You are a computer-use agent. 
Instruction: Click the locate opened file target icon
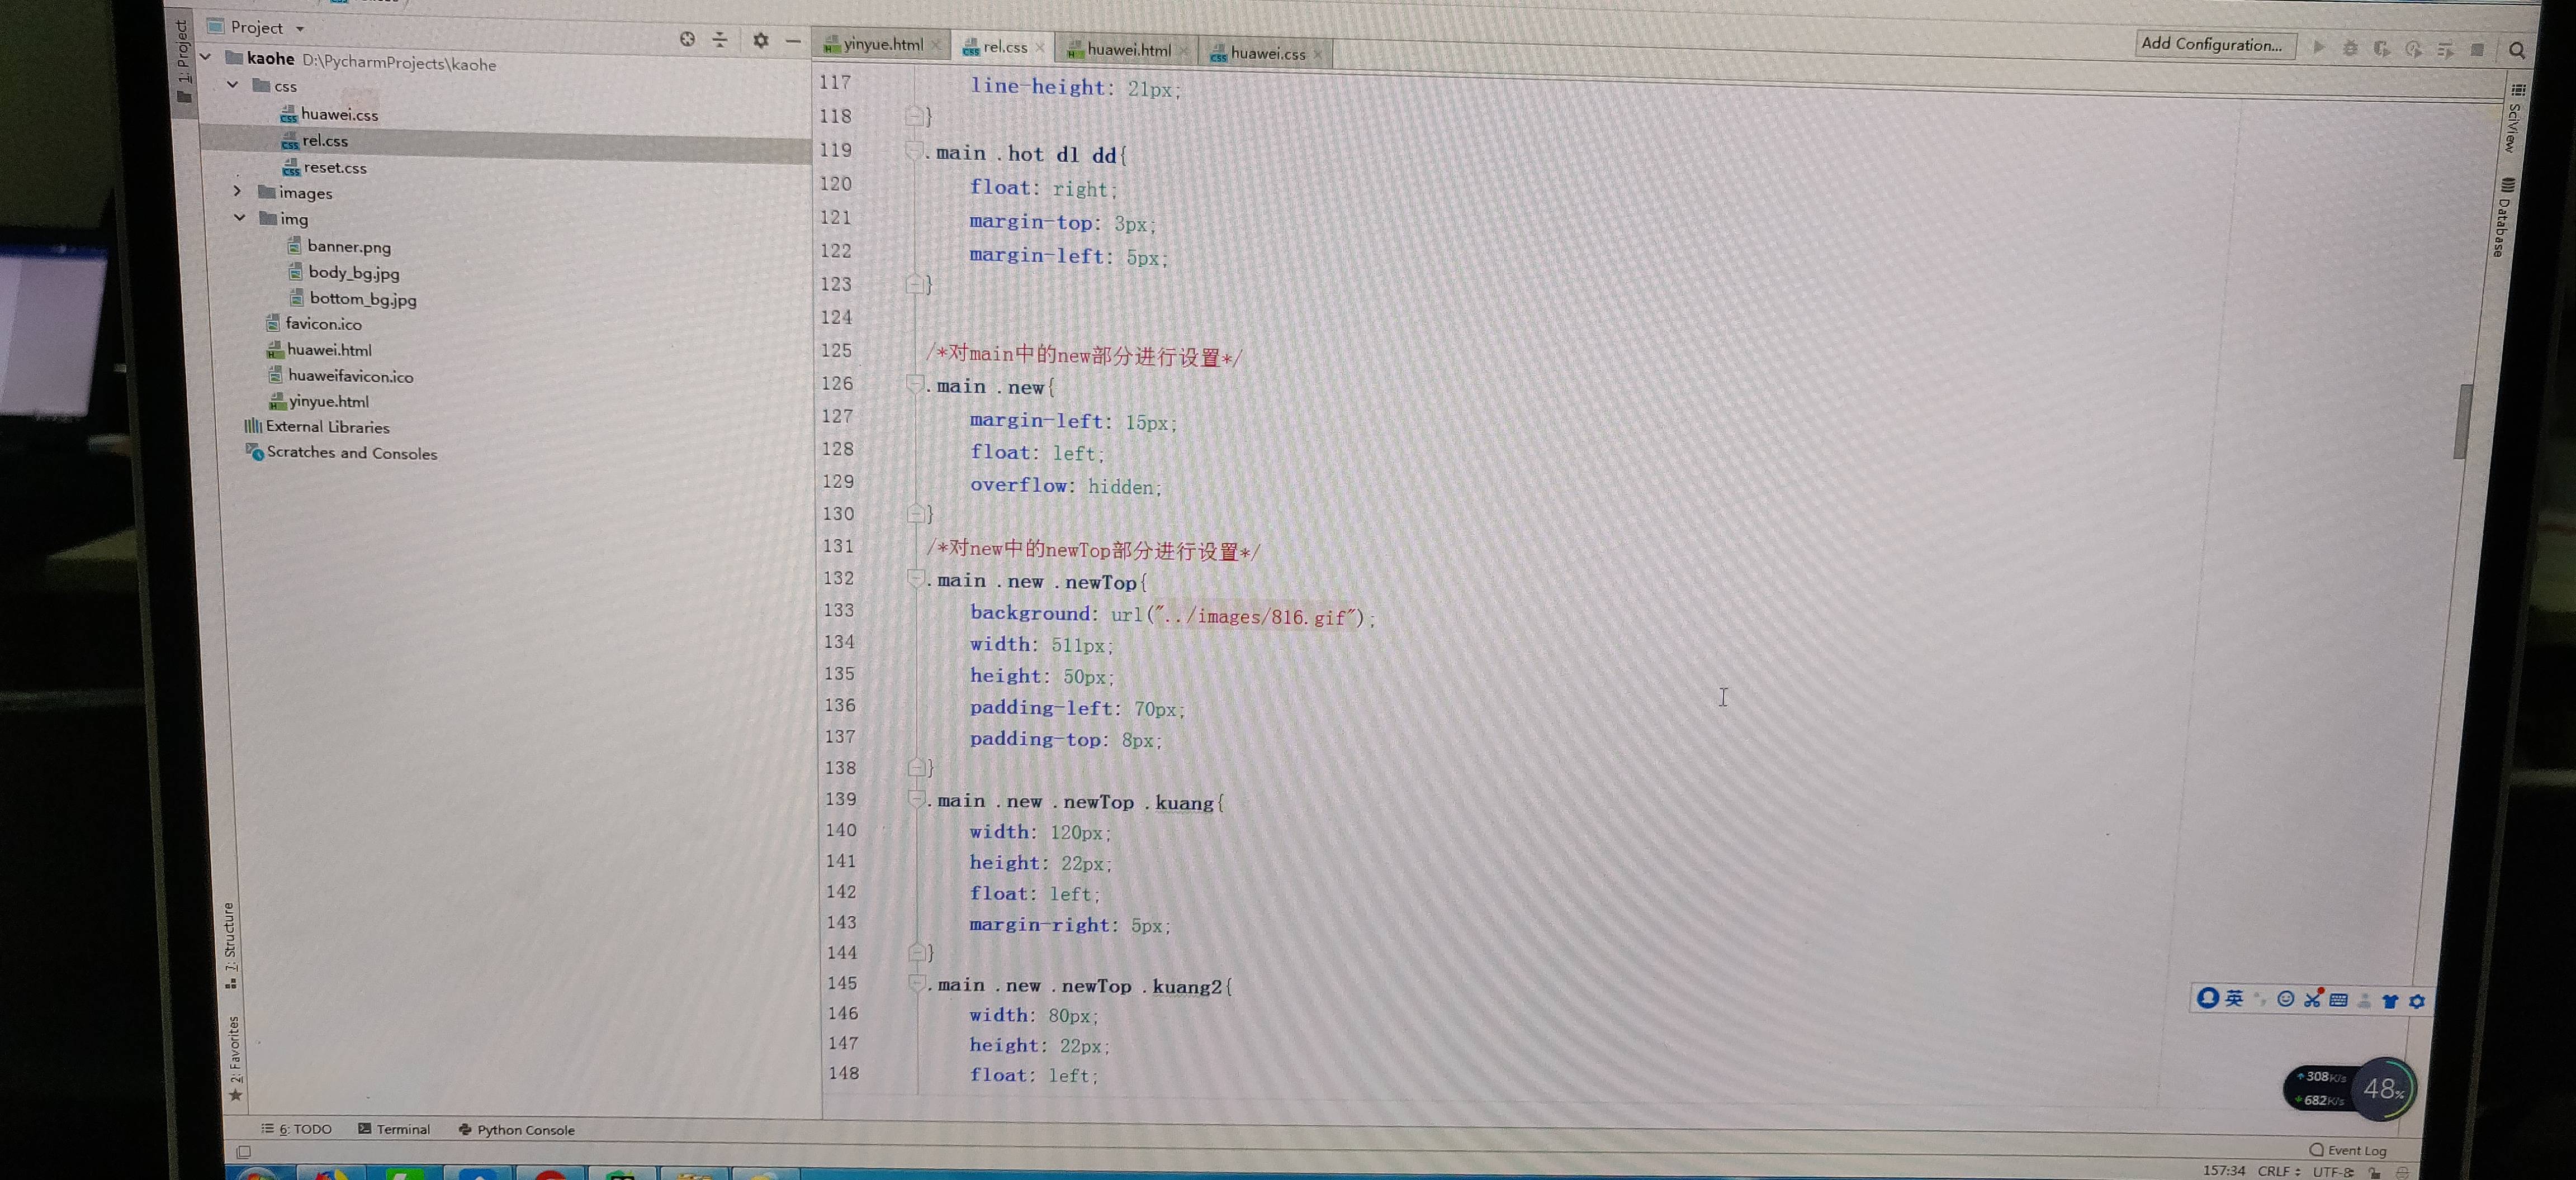click(x=687, y=39)
